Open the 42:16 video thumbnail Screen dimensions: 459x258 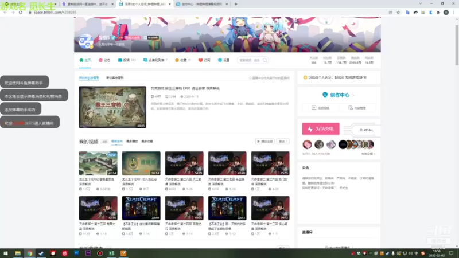pos(98,208)
